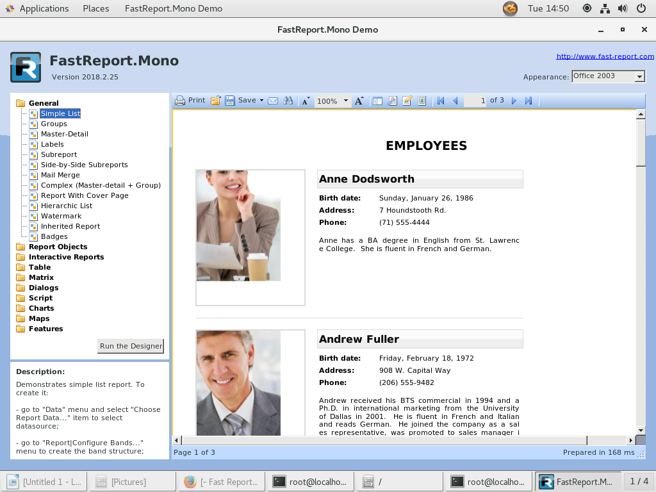
Task: Select the Simple List report
Action: coord(61,113)
